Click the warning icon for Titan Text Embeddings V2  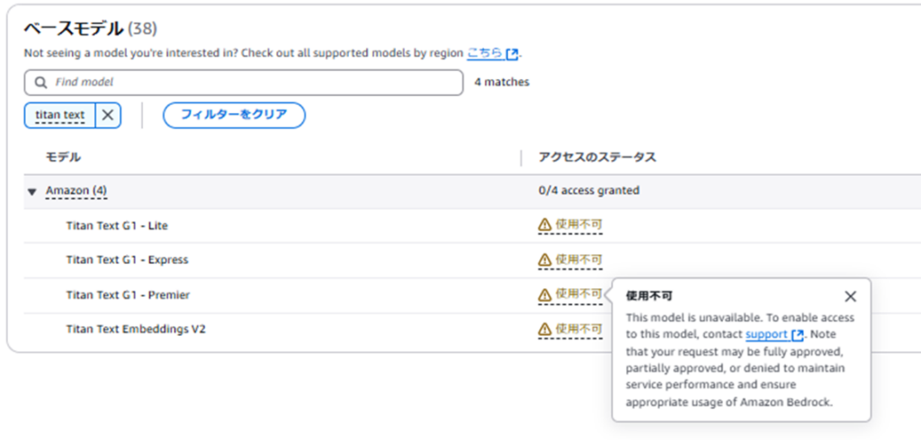[x=544, y=329]
